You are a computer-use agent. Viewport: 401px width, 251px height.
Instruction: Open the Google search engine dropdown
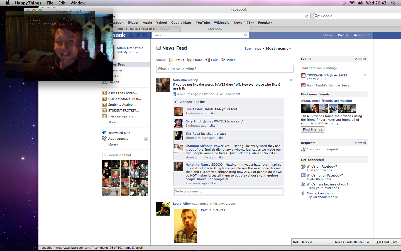[317, 16]
